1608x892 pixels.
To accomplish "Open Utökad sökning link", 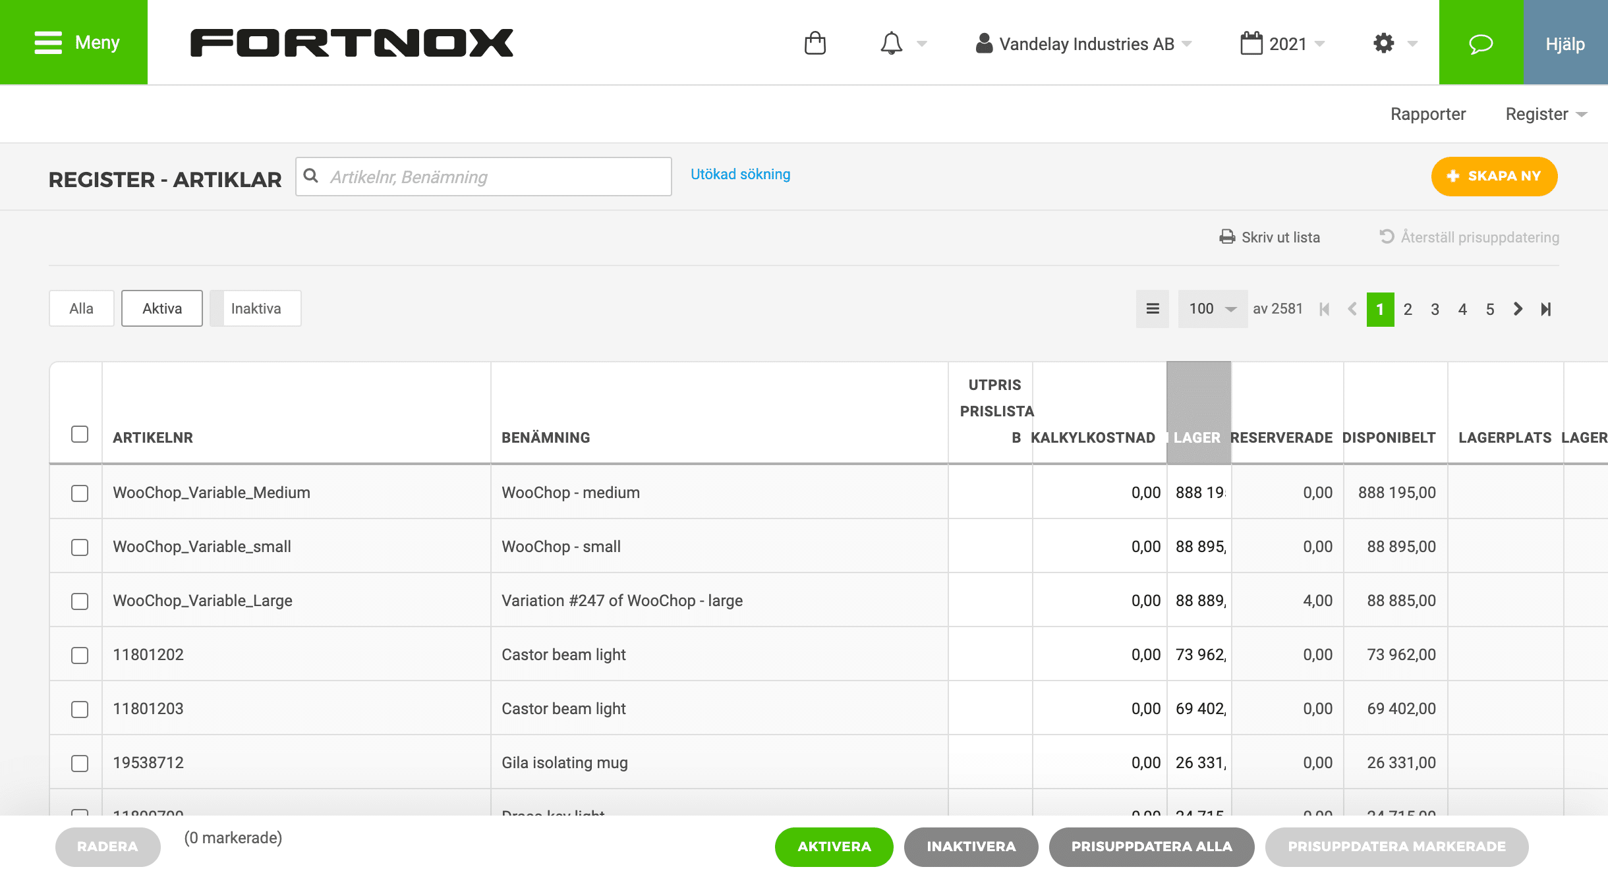I will click(x=740, y=174).
